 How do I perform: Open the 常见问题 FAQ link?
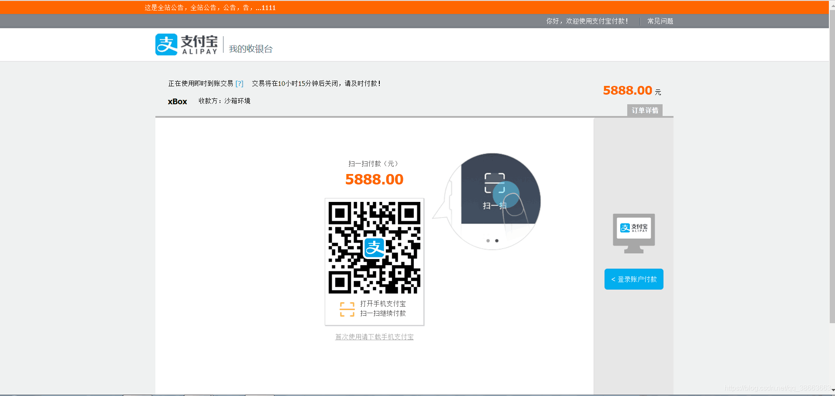click(x=660, y=21)
